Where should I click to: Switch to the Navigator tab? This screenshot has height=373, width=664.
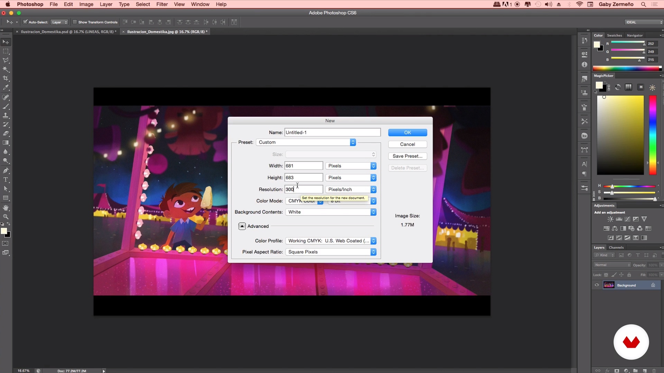635,35
